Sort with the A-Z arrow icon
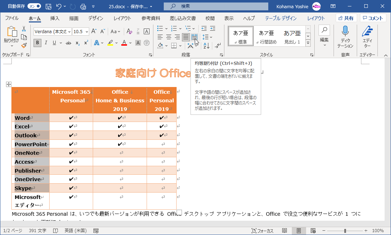Viewport: 391px width, 235px height. click(x=206, y=45)
